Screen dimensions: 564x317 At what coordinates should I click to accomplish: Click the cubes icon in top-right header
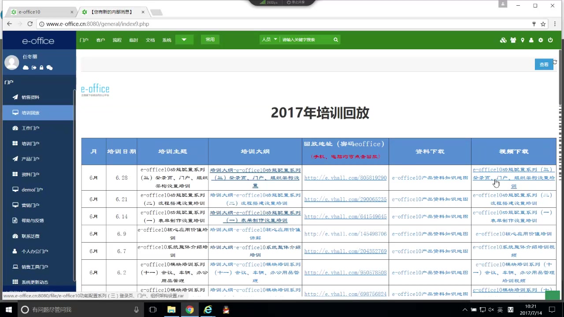click(x=503, y=40)
